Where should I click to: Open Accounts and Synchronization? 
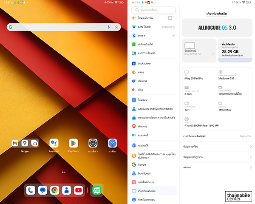tap(153, 109)
